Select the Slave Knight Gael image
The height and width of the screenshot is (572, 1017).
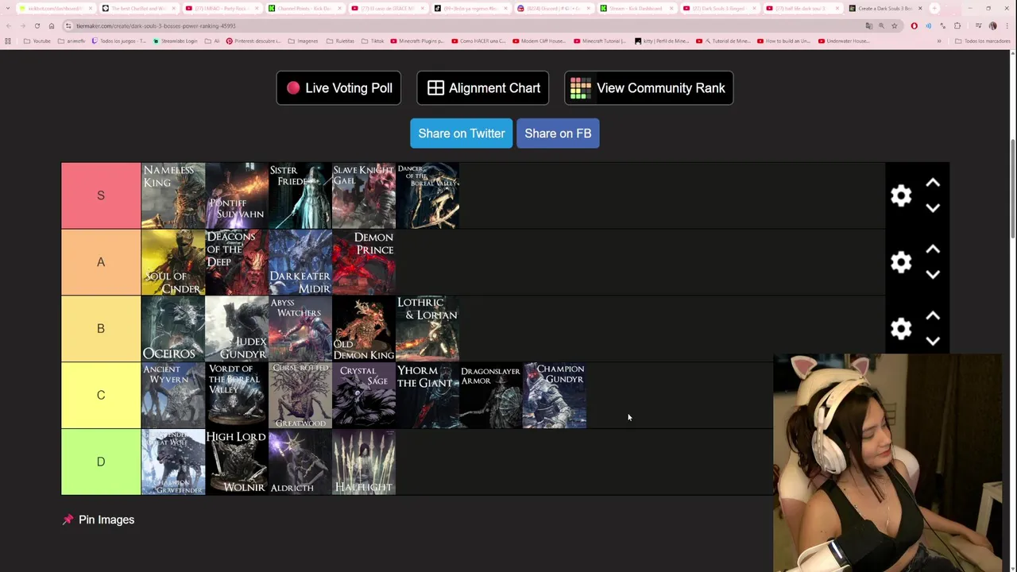pyautogui.click(x=364, y=195)
